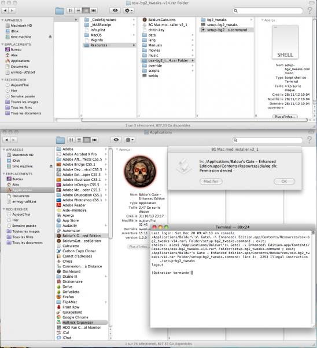The height and width of the screenshot is (348, 317).
Task: Collapse EMPLACEMENTS section in Applications sidebar
Action: pyautogui.click(x=4, y=174)
